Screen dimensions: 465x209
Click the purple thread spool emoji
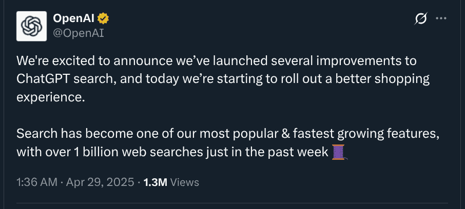click(x=338, y=152)
